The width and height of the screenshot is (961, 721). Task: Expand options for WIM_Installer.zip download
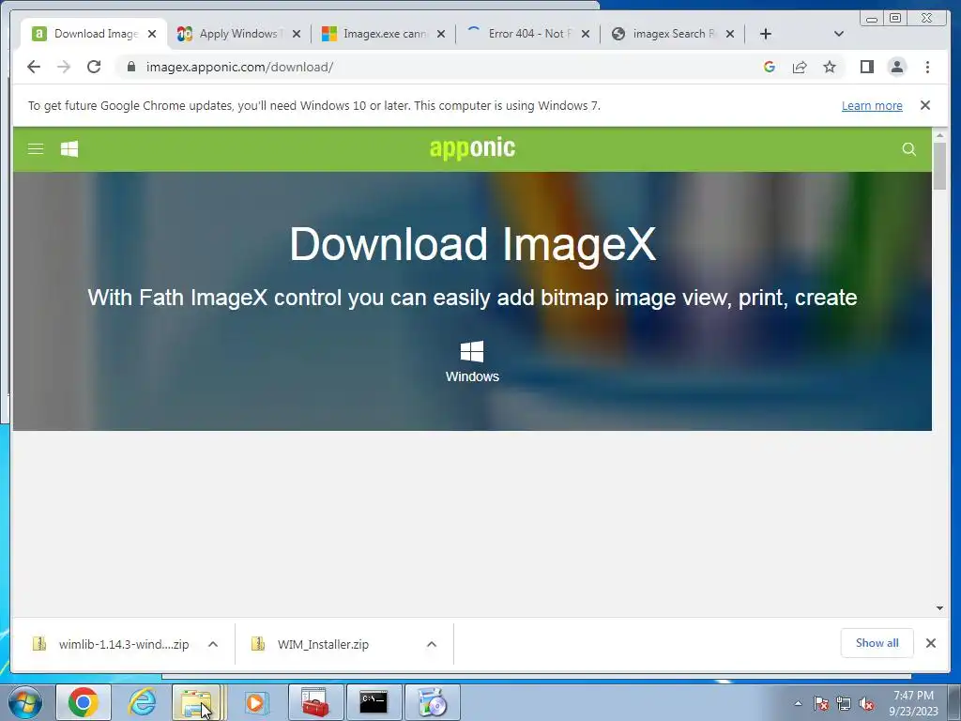(x=432, y=644)
